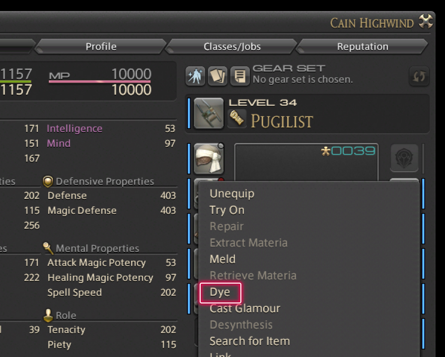Open the Recommended Gear icon

click(195, 76)
